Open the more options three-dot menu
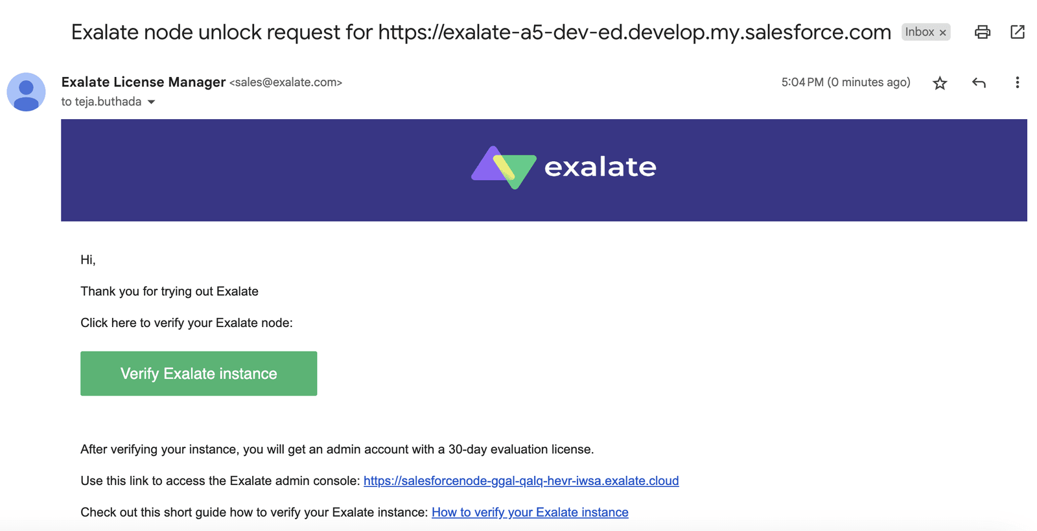The width and height of the screenshot is (1037, 531). (x=1018, y=82)
